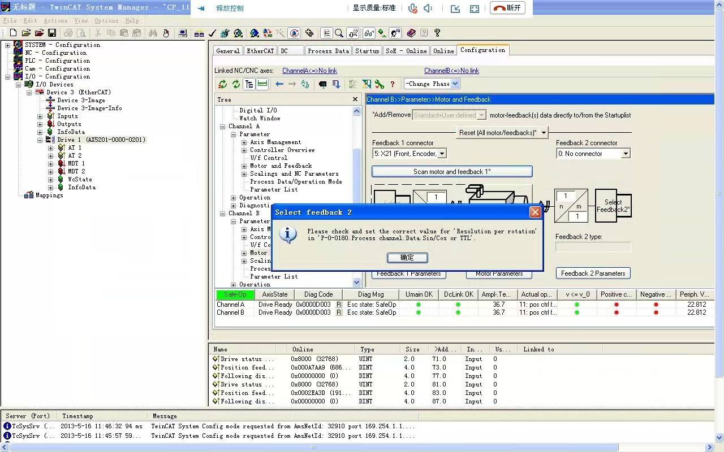Click the Check configuration checkmark icon
Image resolution: width=724 pixels, height=452 pixels.
click(213, 33)
